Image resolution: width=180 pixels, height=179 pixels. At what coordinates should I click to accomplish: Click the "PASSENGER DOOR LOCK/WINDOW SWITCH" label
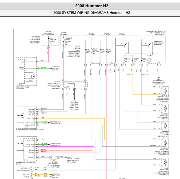pos(30,130)
